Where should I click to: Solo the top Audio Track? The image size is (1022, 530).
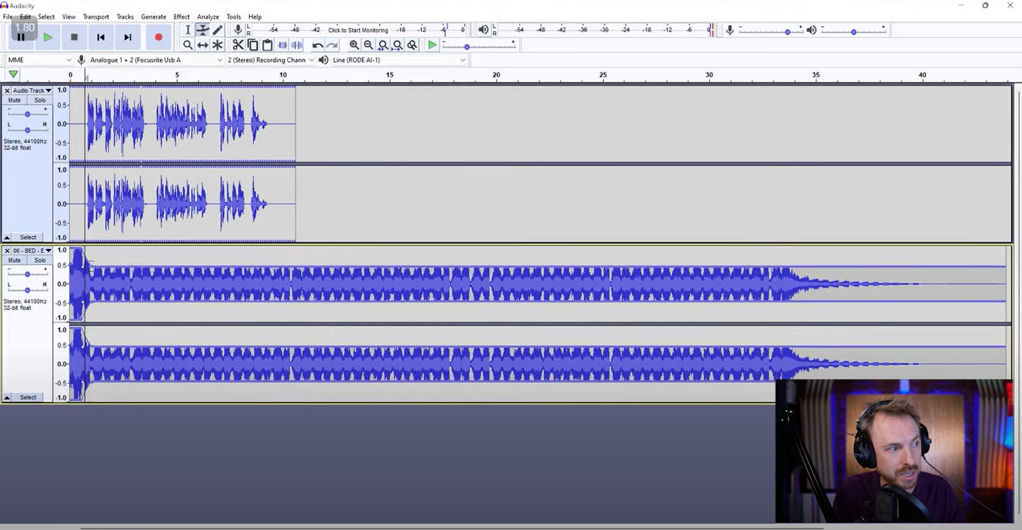40,100
